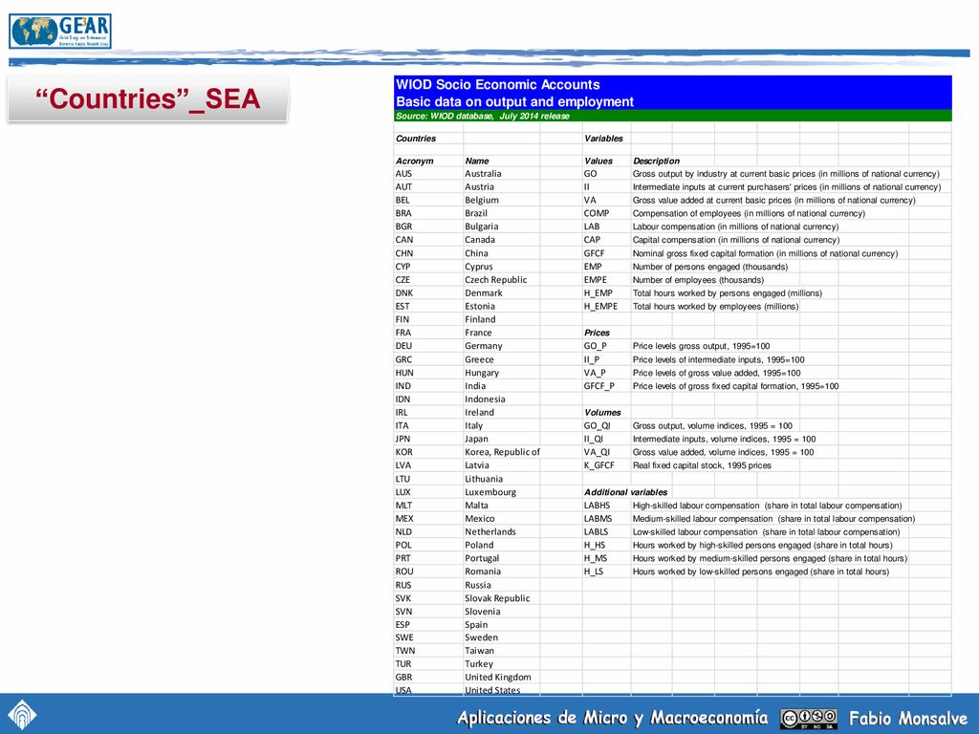Click the Additional variables heading
Viewport: 979px width, 734px height.
pos(625,492)
